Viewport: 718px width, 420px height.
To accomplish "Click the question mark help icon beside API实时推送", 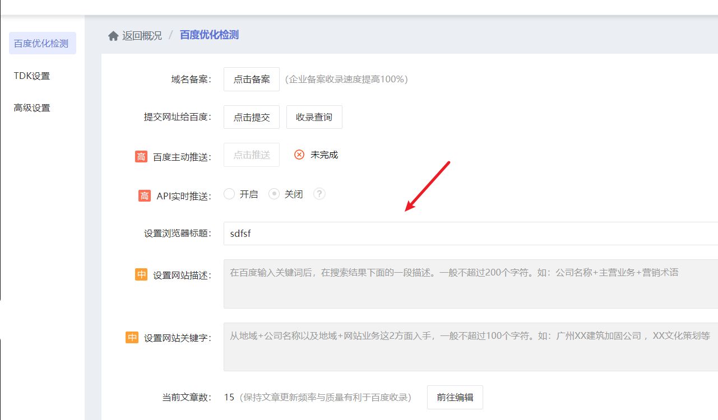I will coord(319,194).
